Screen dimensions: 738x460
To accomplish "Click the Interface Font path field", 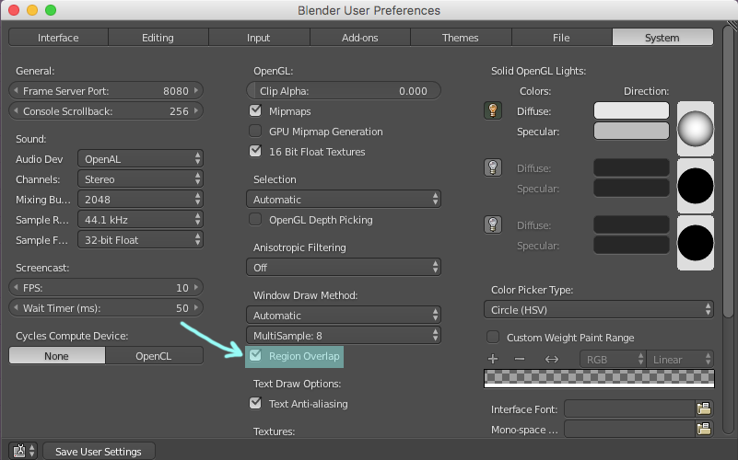I will pyautogui.click(x=630, y=408).
